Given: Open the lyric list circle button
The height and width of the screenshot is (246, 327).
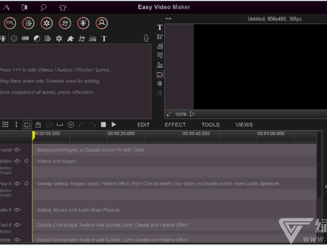Looking at the screenshot, I should [28, 23].
